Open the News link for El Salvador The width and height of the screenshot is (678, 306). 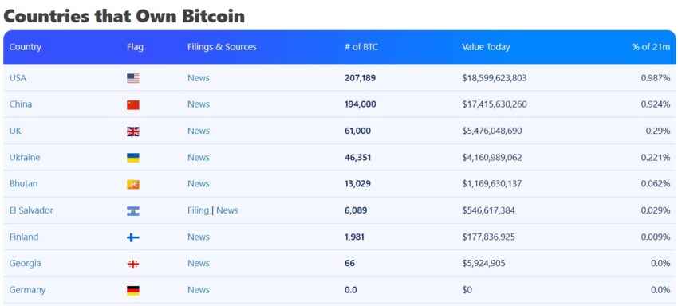pyautogui.click(x=227, y=210)
